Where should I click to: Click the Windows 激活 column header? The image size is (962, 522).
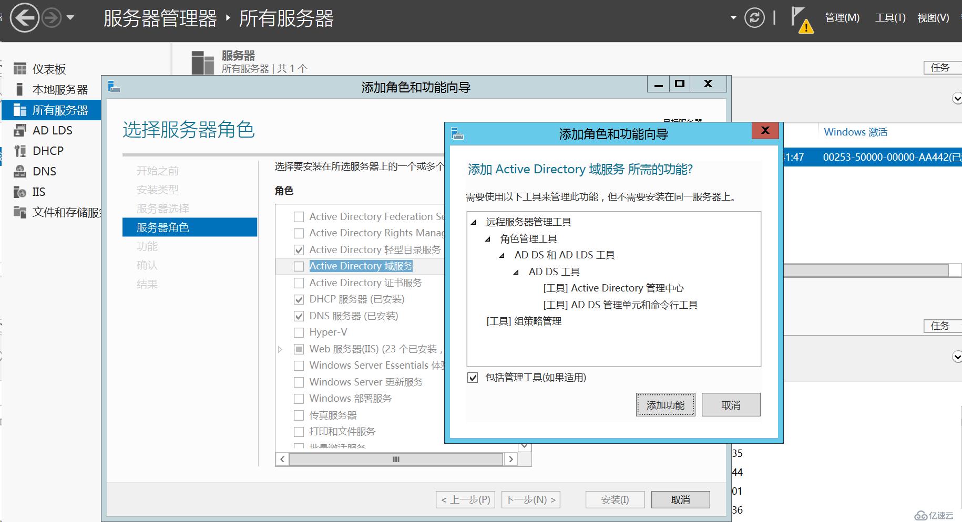[x=855, y=132]
